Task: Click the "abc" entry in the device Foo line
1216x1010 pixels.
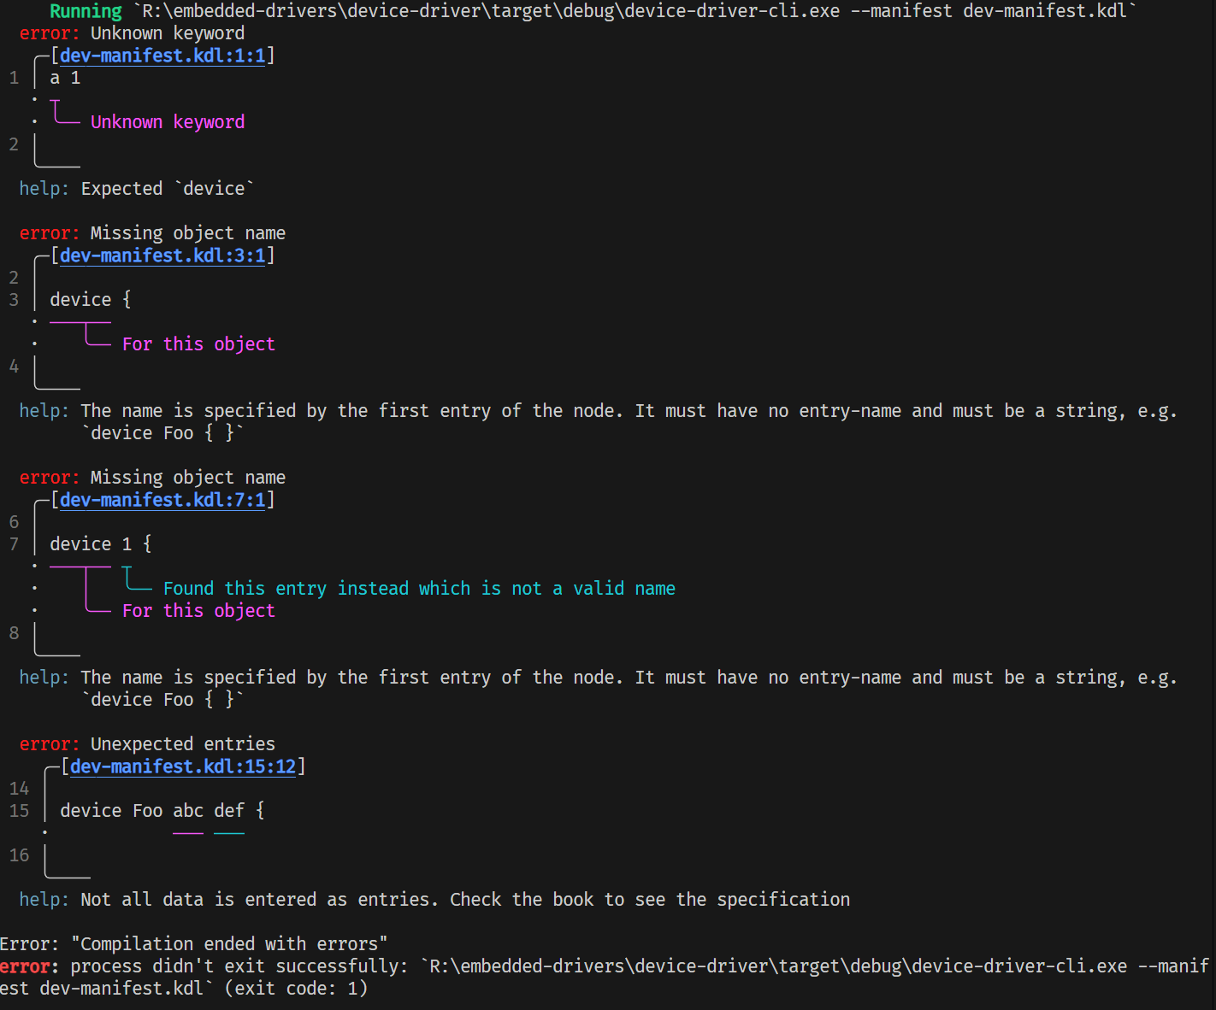Action: (x=188, y=811)
